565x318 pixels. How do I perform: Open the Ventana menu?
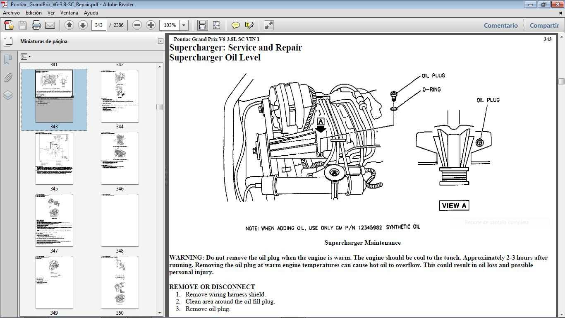click(x=69, y=13)
